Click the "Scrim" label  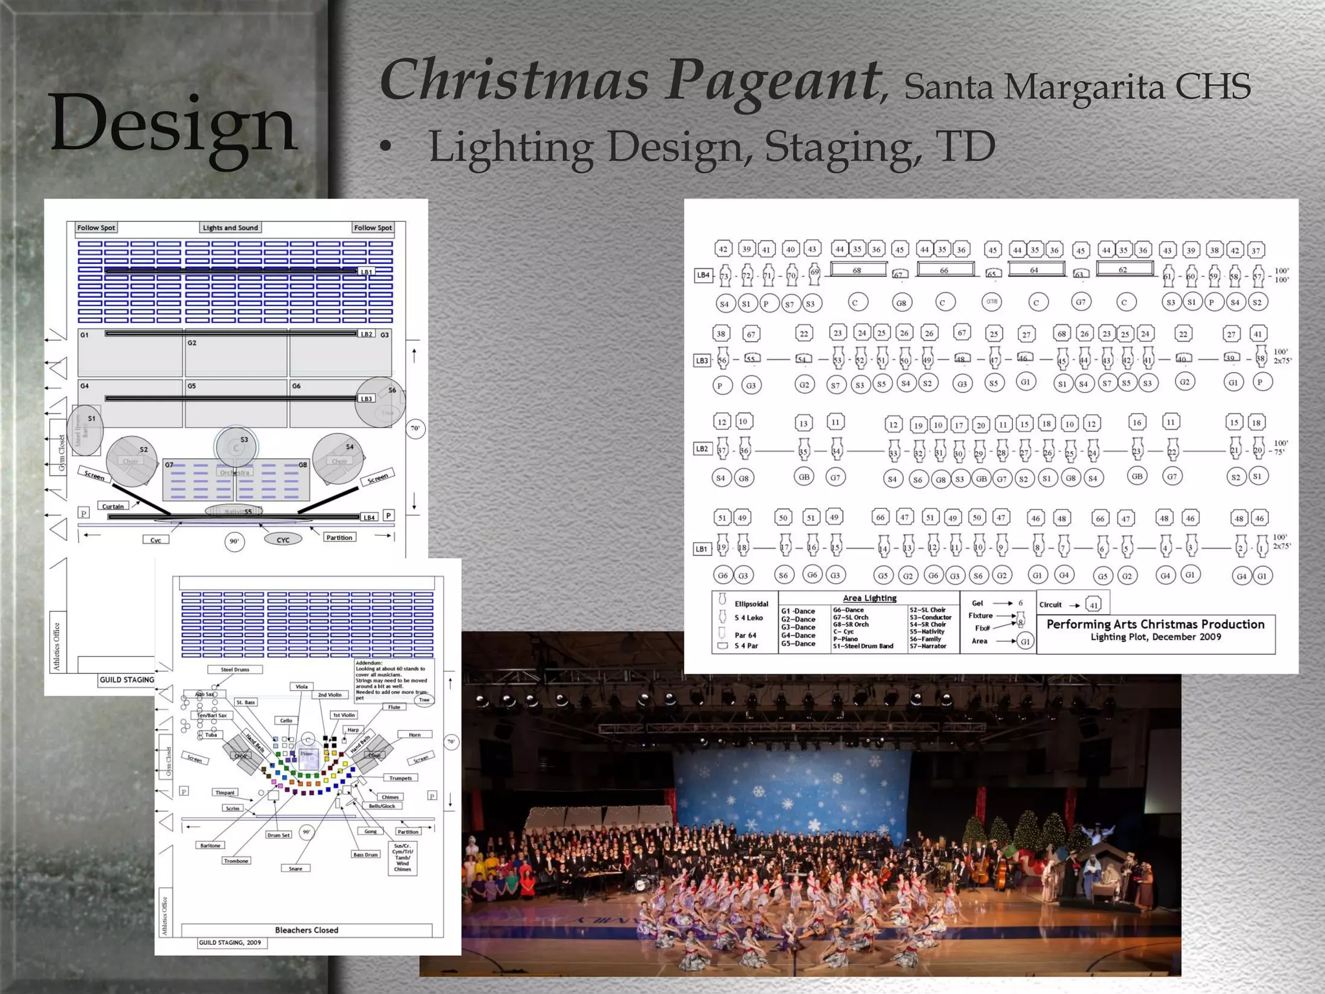tap(232, 808)
